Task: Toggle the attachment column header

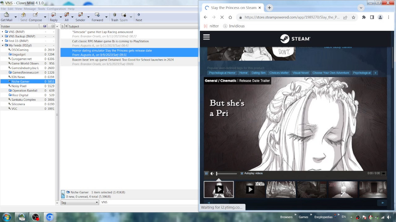Action: (66, 26)
